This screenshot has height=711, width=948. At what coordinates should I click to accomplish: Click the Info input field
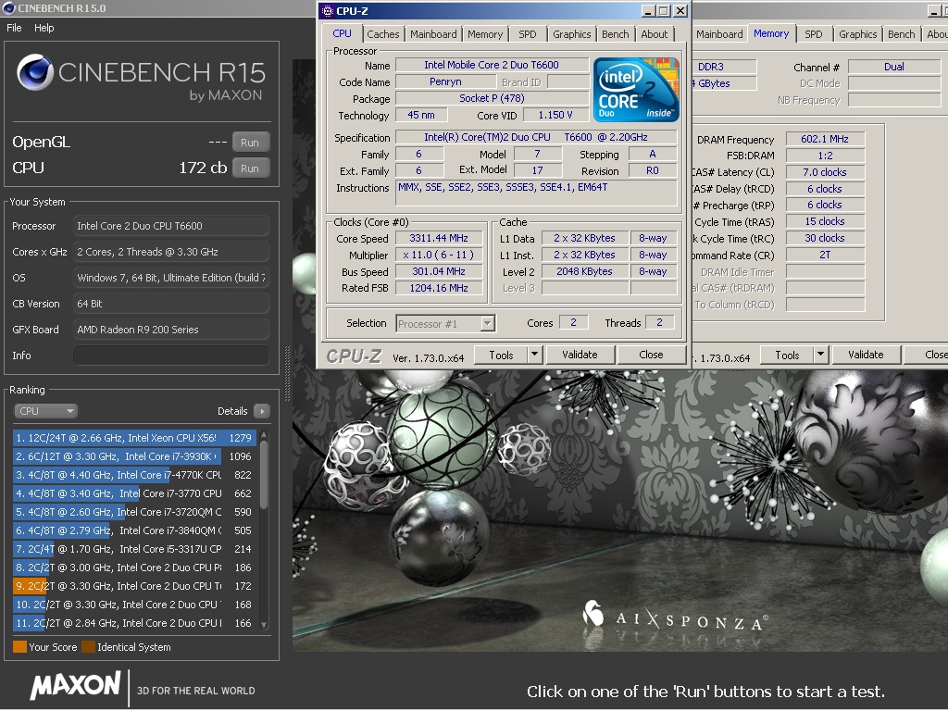pyautogui.click(x=171, y=355)
